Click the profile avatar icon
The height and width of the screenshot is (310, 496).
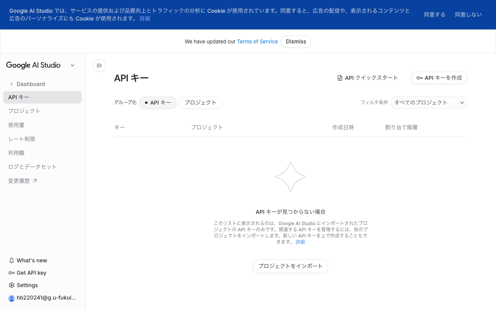click(11, 298)
